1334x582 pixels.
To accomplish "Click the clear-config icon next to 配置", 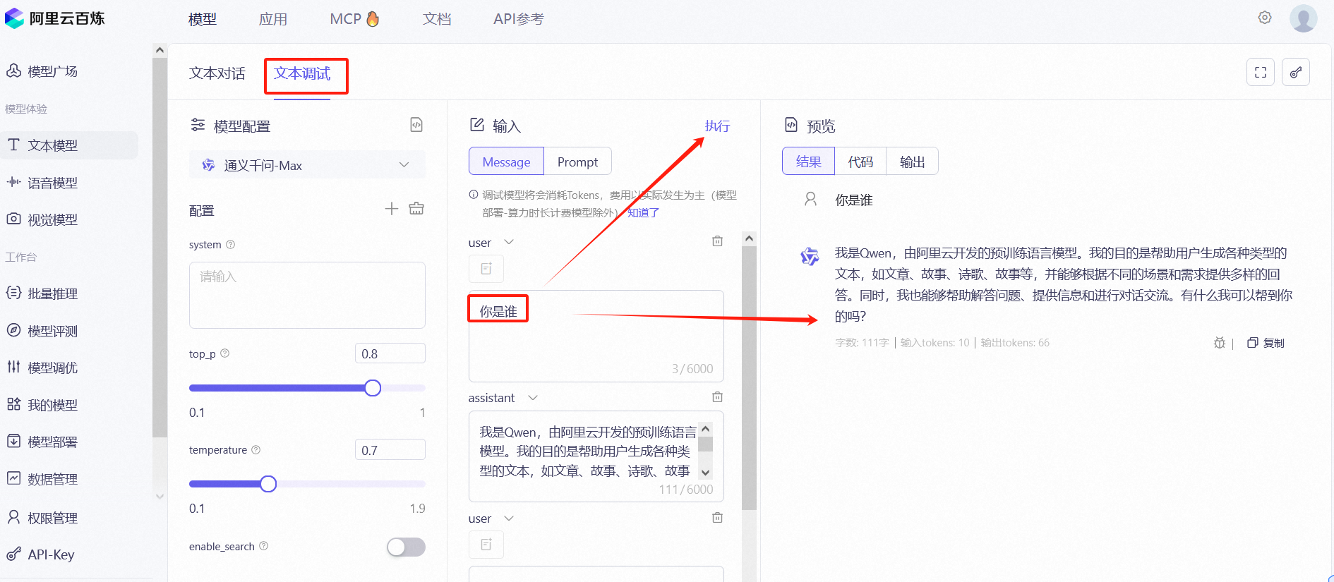I will (x=416, y=208).
